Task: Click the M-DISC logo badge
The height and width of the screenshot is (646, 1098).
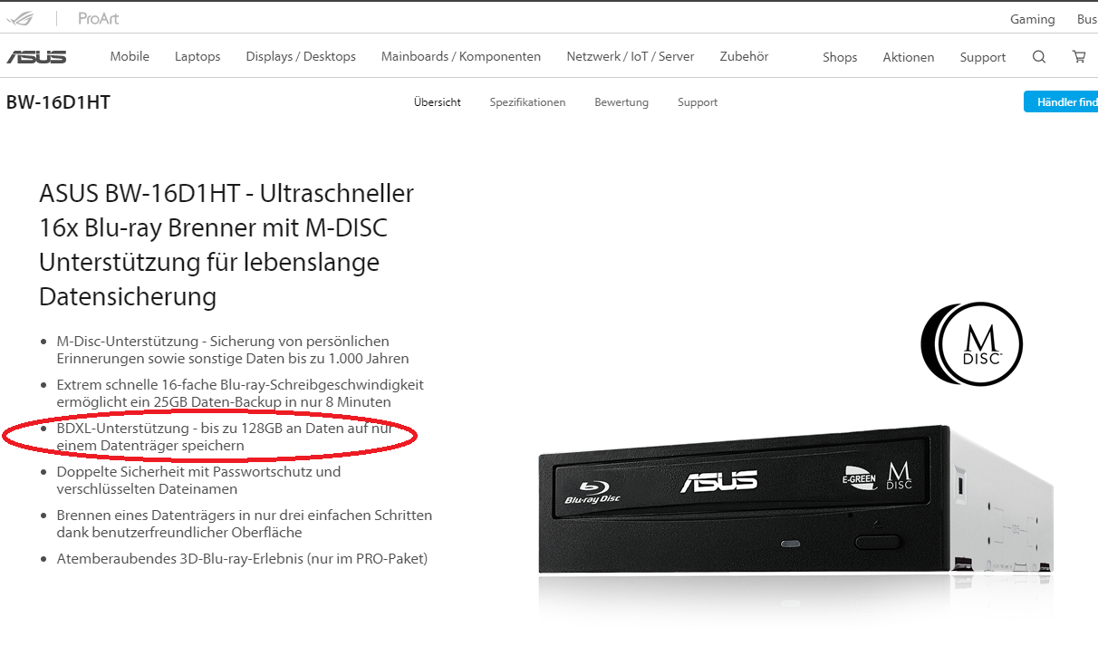Action: tap(972, 343)
